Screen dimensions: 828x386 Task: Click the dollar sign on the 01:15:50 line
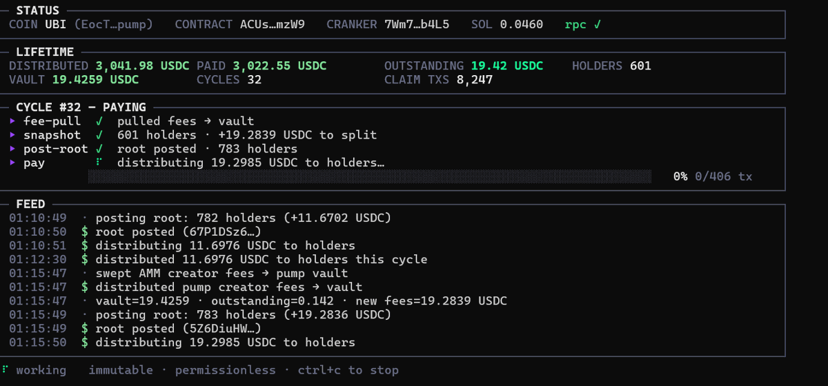coord(85,342)
